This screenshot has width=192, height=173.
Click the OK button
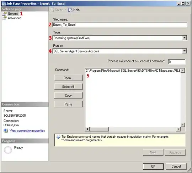(x=153, y=166)
